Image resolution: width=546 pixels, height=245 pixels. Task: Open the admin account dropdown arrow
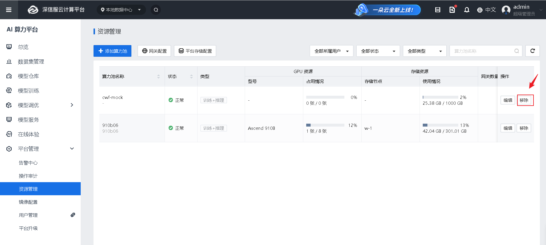[x=541, y=10]
